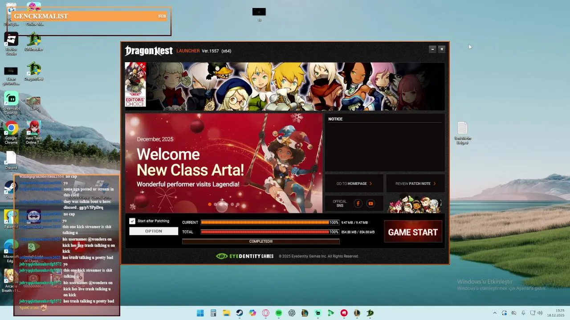Open ChatGPT app from the taskbar
The height and width of the screenshot is (320, 570).
pos(292,313)
